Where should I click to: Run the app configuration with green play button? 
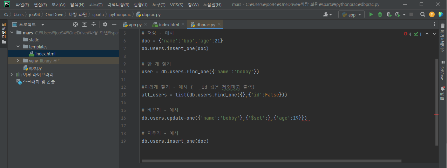click(x=371, y=15)
